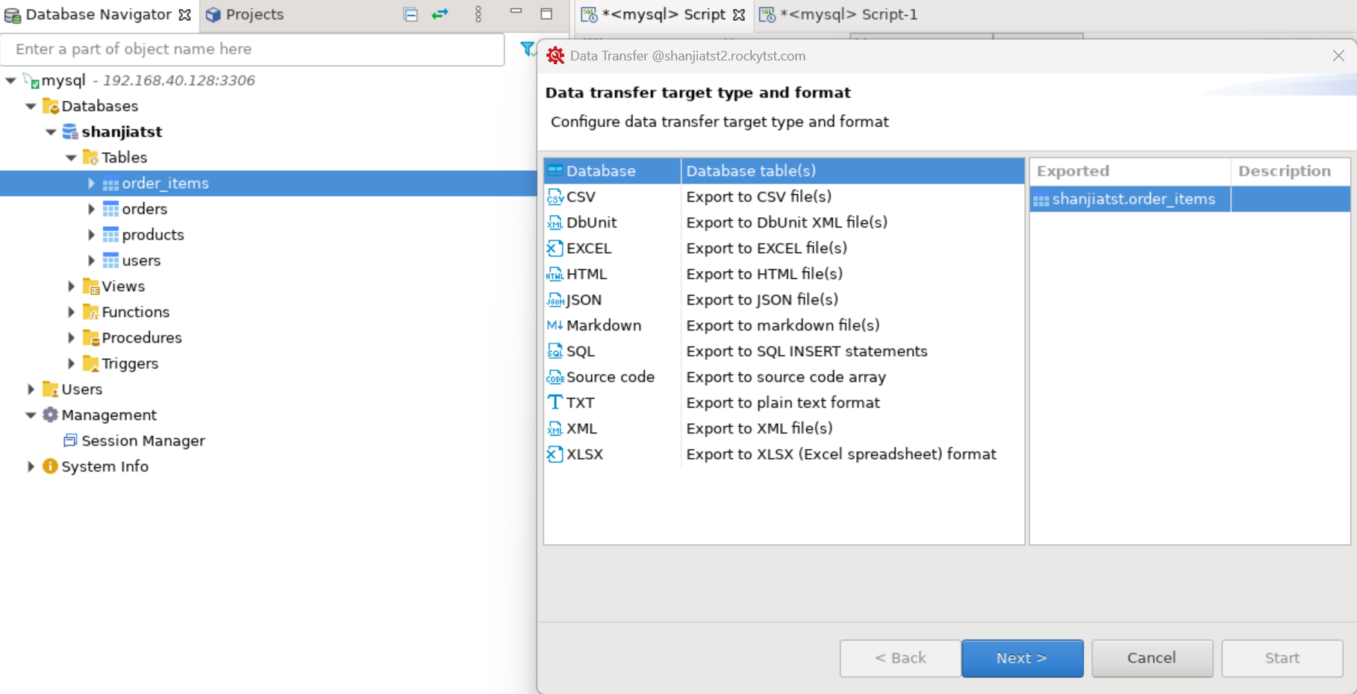Expand the System Info node
This screenshot has height=694, width=1357.
[x=31, y=466]
